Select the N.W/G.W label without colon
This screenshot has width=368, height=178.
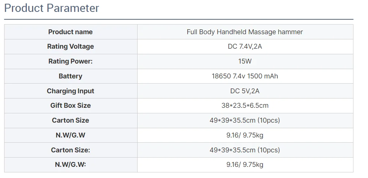click(x=70, y=135)
